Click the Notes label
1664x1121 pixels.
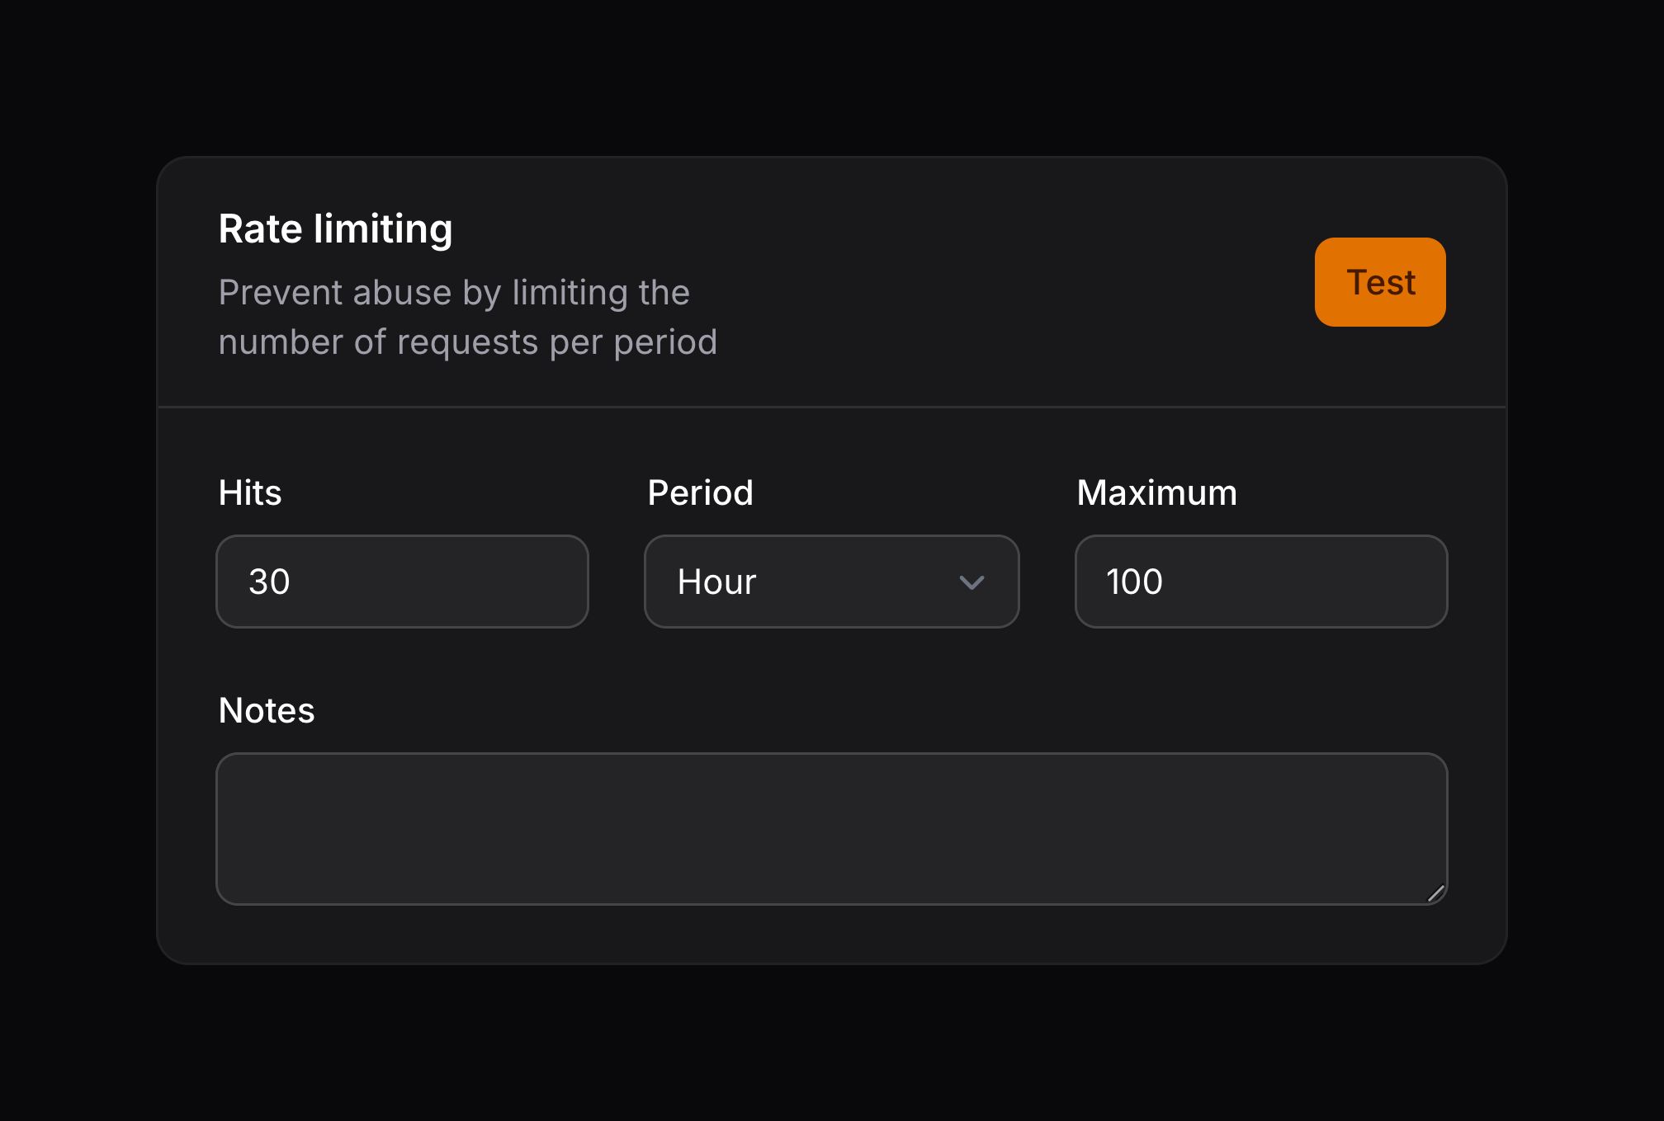click(x=266, y=709)
